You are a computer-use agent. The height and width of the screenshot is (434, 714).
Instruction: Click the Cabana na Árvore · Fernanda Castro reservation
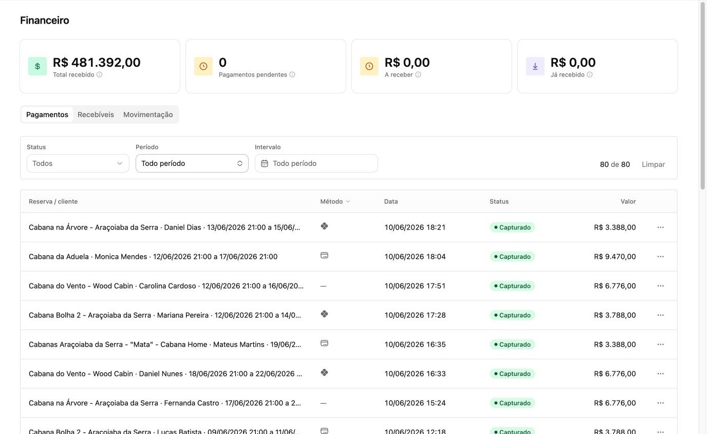pyautogui.click(x=165, y=403)
